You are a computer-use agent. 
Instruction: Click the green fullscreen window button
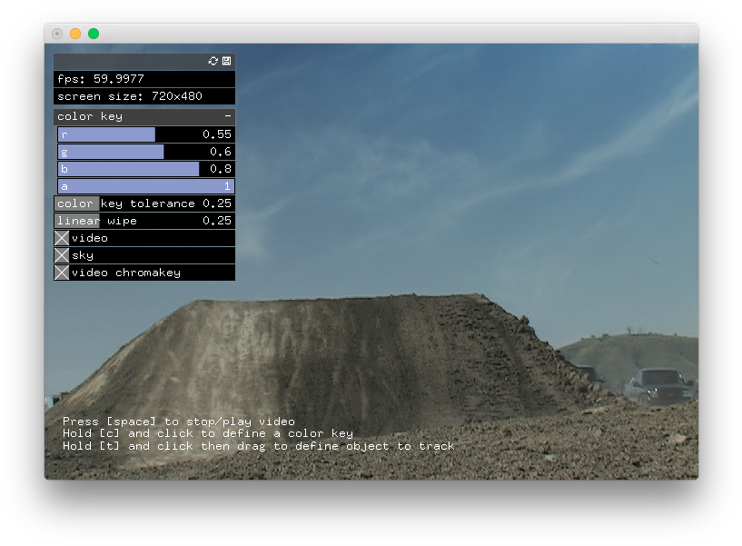[94, 34]
